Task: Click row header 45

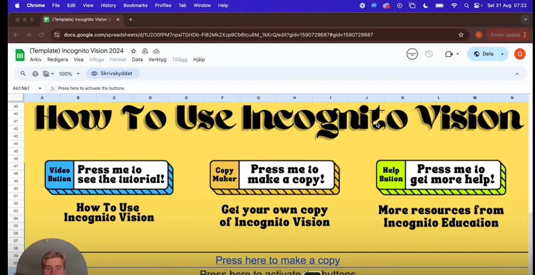Action: pyautogui.click(x=16, y=152)
